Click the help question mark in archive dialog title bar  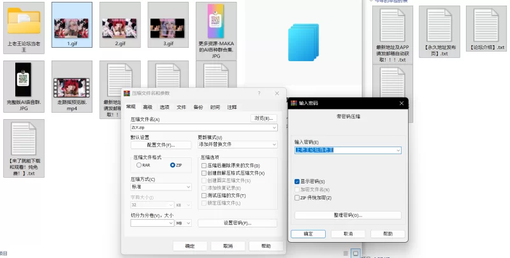pos(259,93)
